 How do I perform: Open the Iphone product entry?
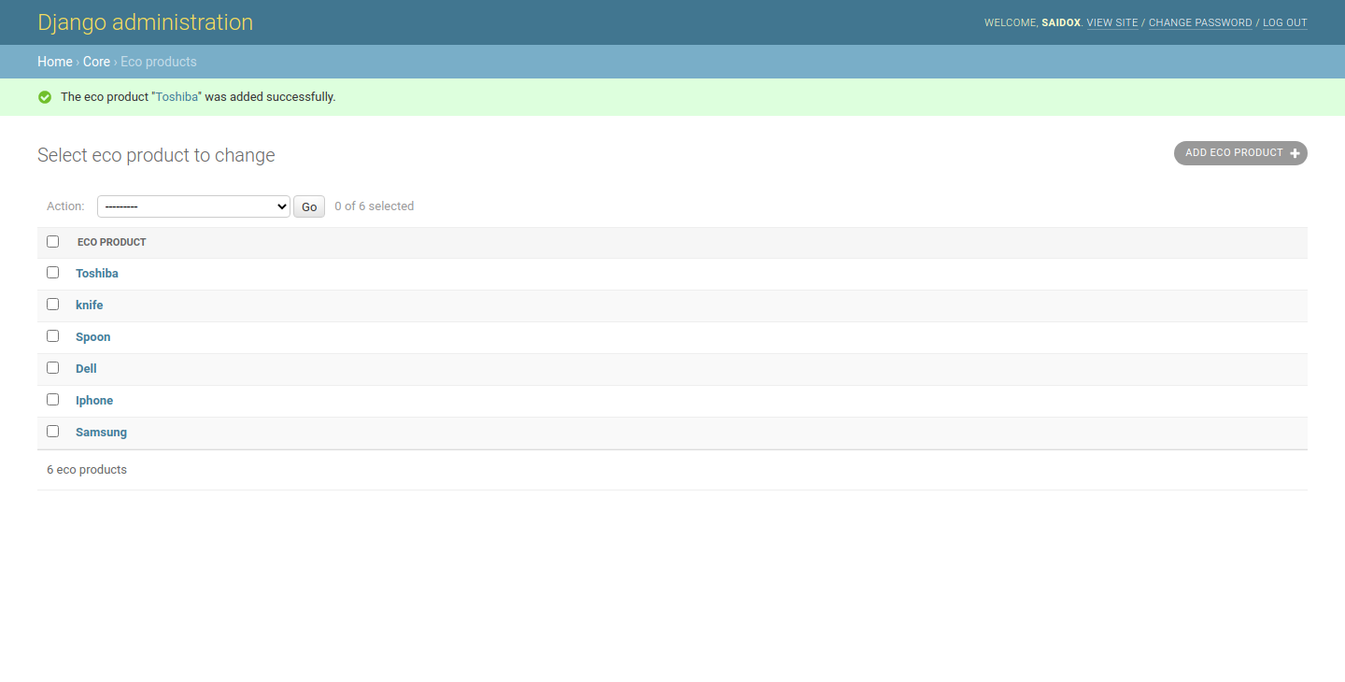pos(94,401)
